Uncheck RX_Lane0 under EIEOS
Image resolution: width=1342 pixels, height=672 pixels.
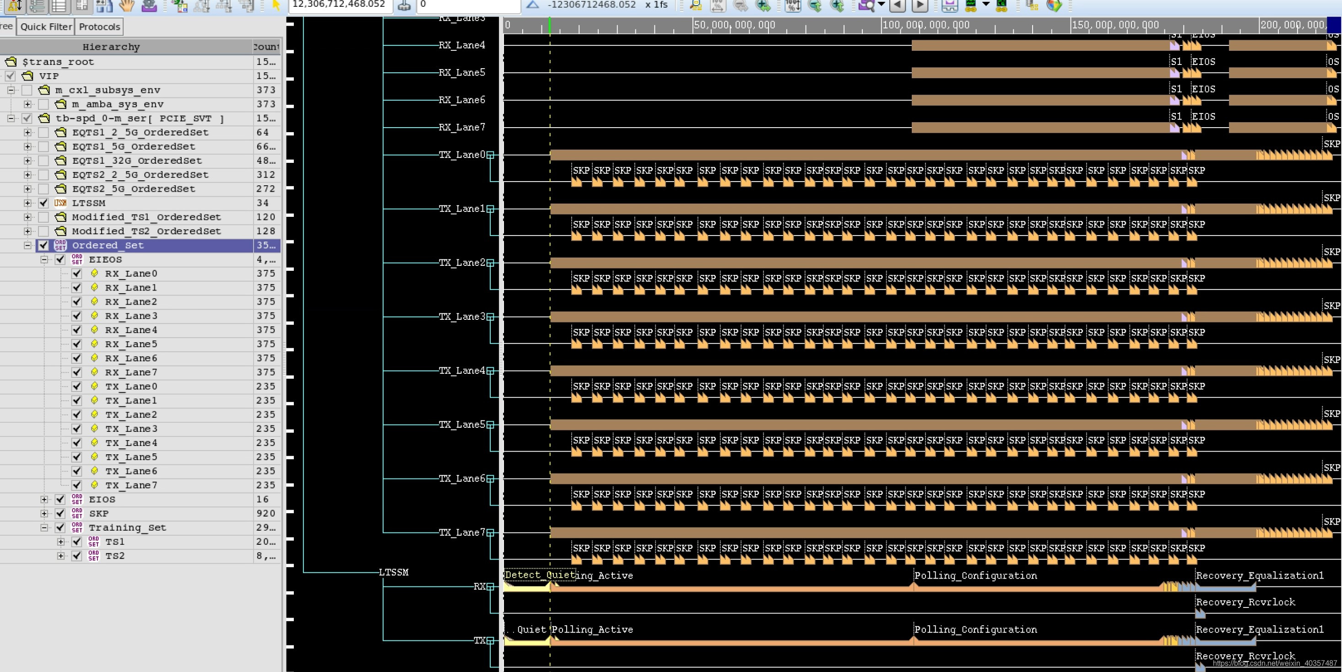77,273
